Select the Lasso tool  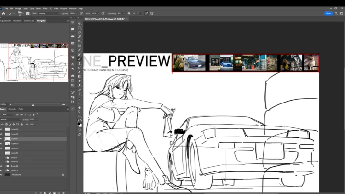pyautogui.click(x=80, y=33)
